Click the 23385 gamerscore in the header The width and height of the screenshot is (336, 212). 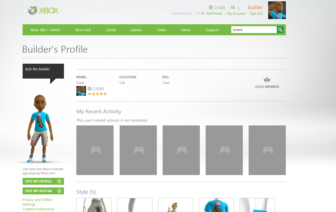tap(220, 8)
